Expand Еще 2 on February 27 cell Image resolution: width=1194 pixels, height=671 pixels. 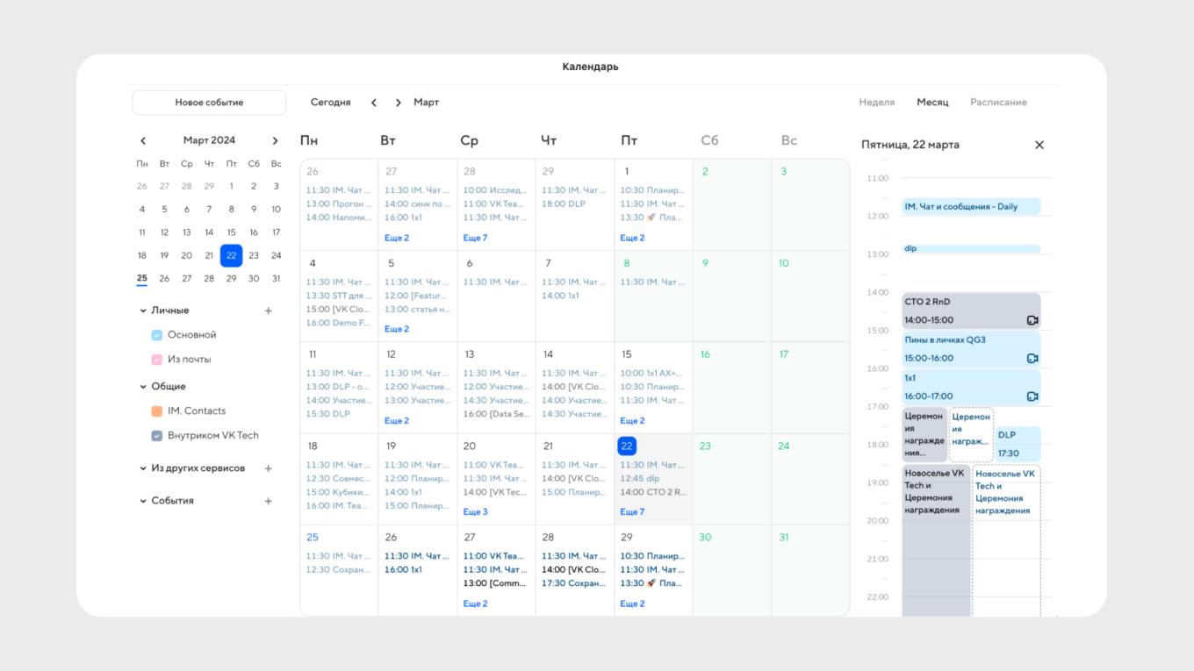click(397, 238)
